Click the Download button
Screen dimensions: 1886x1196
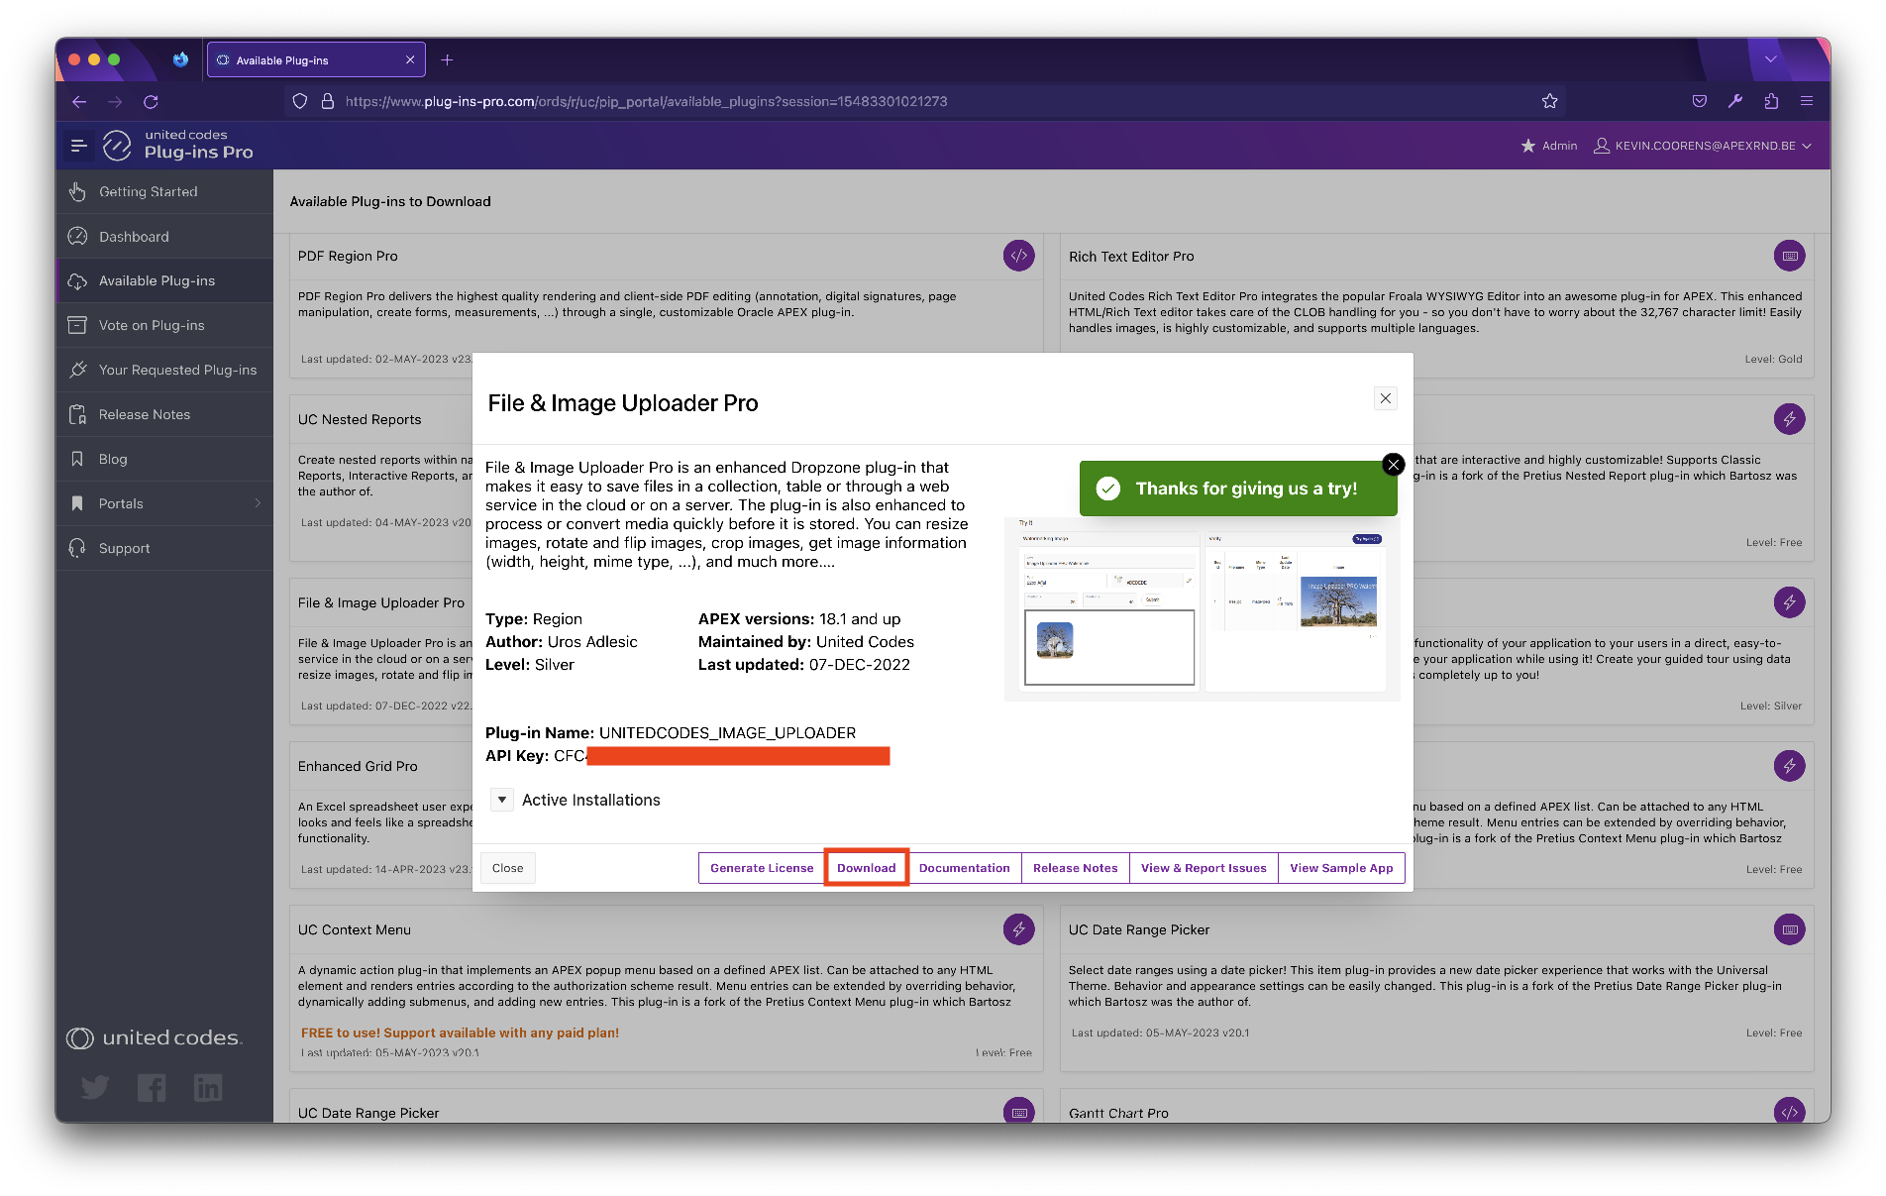[867, 868]
